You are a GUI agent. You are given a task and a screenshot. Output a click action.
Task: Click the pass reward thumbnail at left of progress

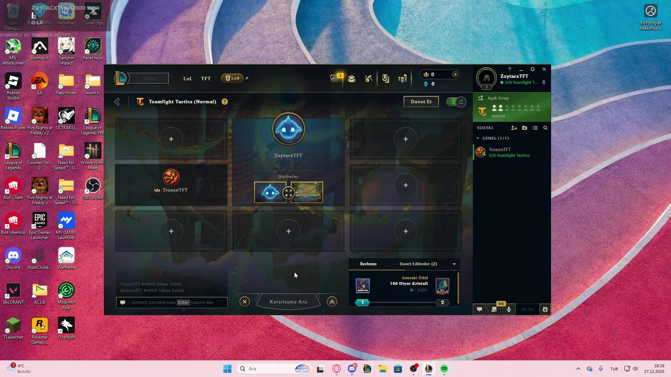(363, 286)
